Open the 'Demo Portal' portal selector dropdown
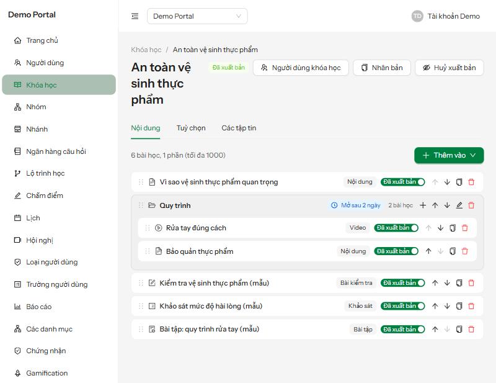 197,16
